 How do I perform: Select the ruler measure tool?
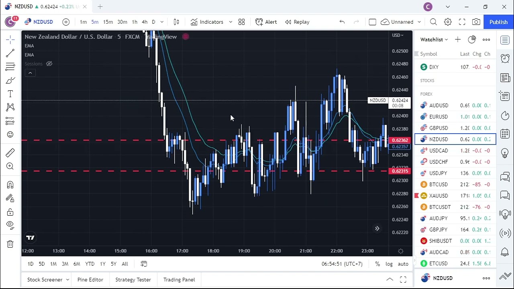pos(10,153)
